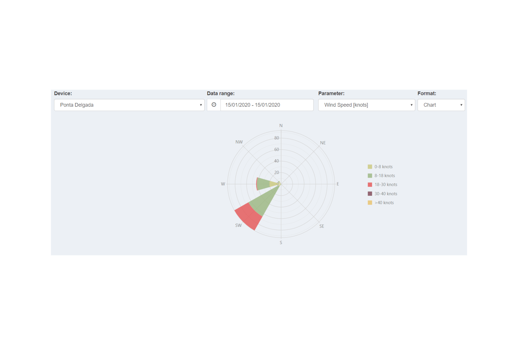Toggle the 8-18 knots legend swatch
Screen dimensions: 518x345
[x=370, y=176]
